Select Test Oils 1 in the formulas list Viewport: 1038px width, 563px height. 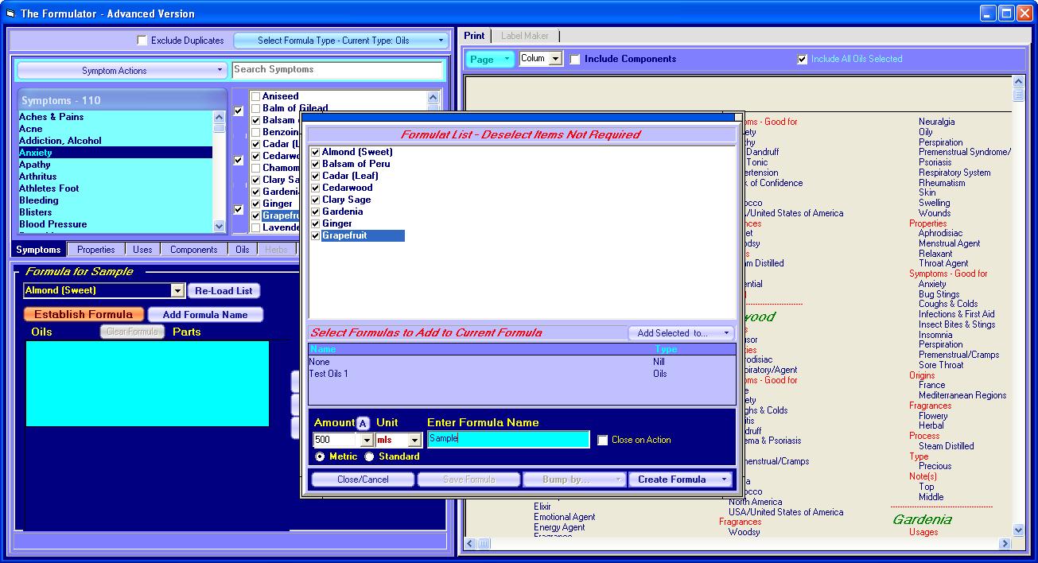(x=332, y=372)
